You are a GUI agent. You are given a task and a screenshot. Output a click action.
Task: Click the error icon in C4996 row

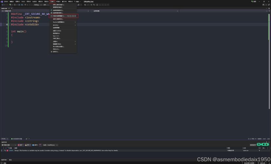(7, 151)
